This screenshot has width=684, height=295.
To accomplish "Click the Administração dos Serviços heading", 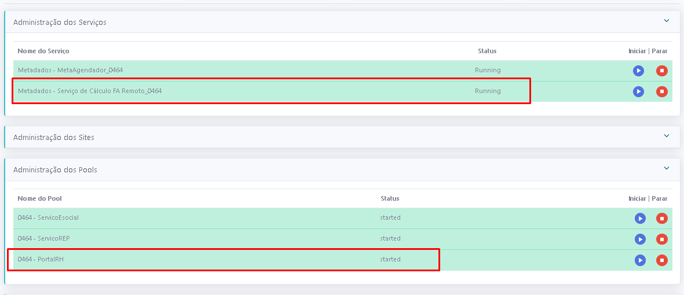I will 60,22.
